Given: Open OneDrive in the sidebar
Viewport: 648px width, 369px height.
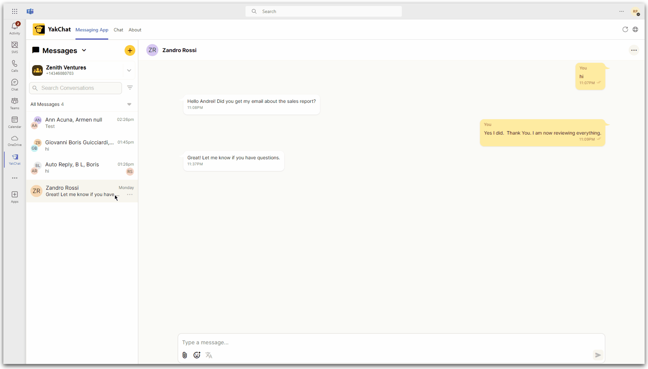Looking at the screenshot, I should coord(15,141).
